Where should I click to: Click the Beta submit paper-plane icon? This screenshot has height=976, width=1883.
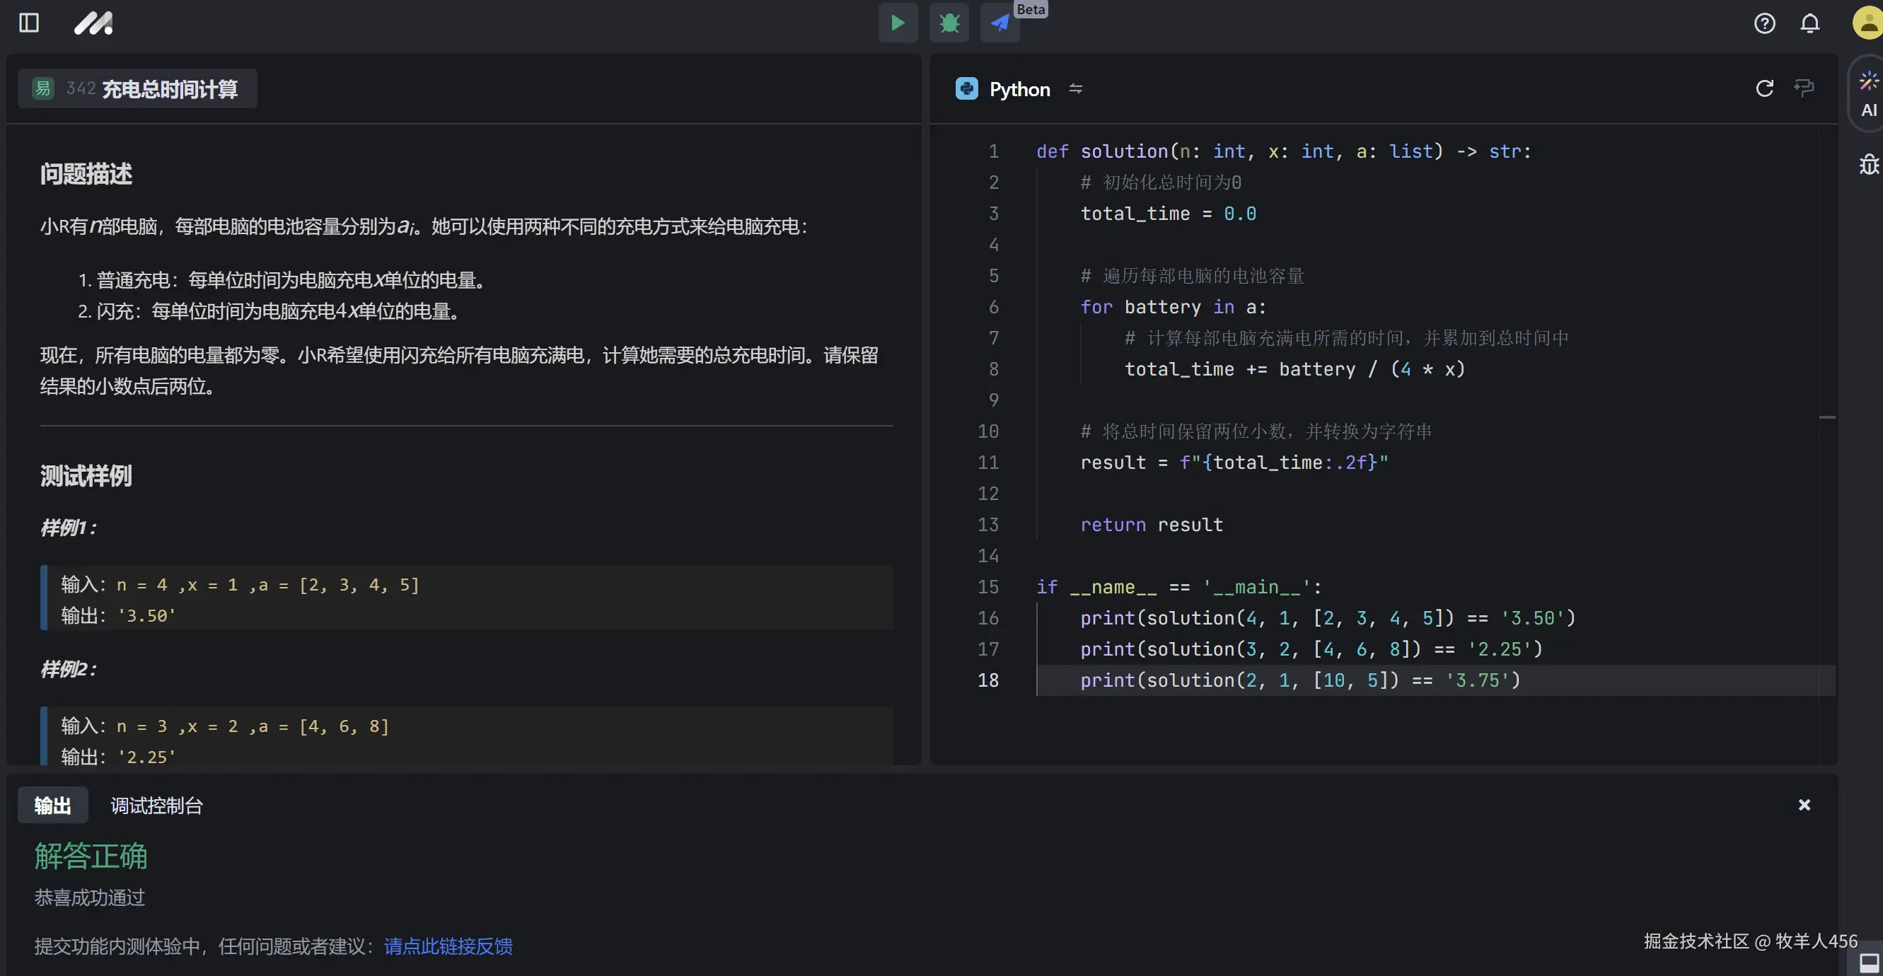click(x=1000, y=23)
